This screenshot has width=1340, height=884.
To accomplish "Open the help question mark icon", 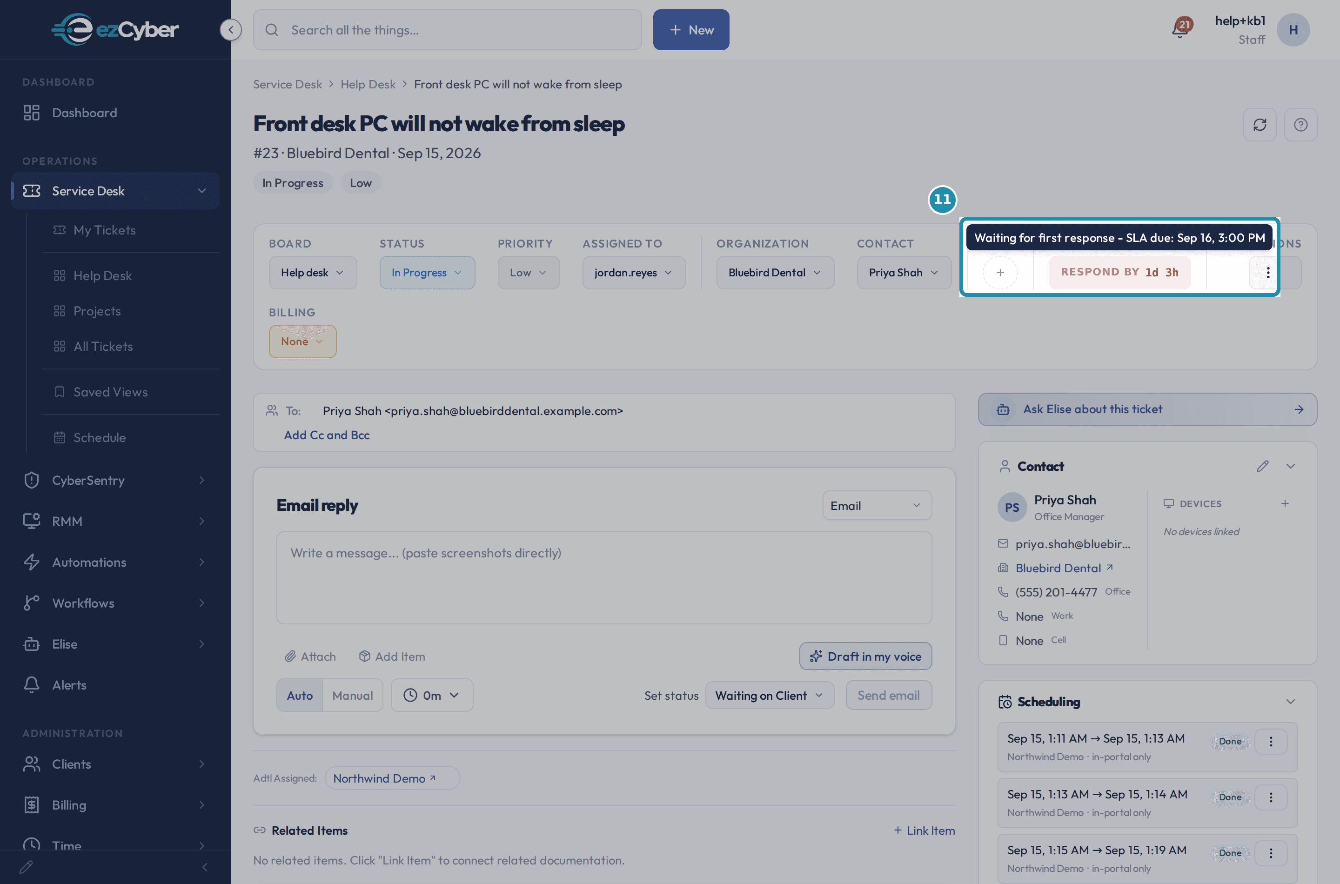I will coord(1300,125).
